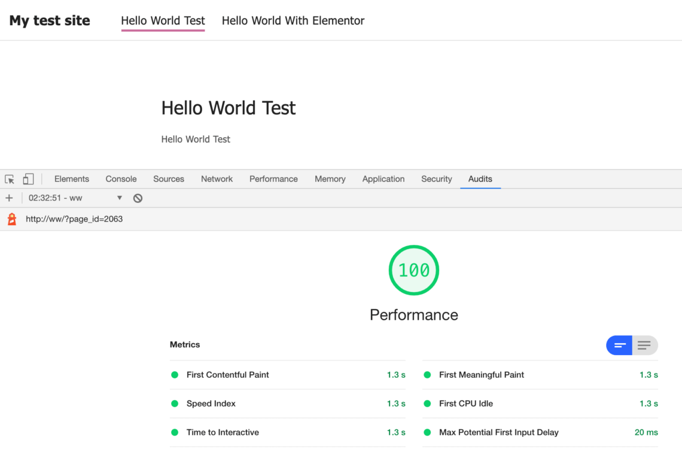
Task: Click the Performance category heading
Action: [413, 315]
